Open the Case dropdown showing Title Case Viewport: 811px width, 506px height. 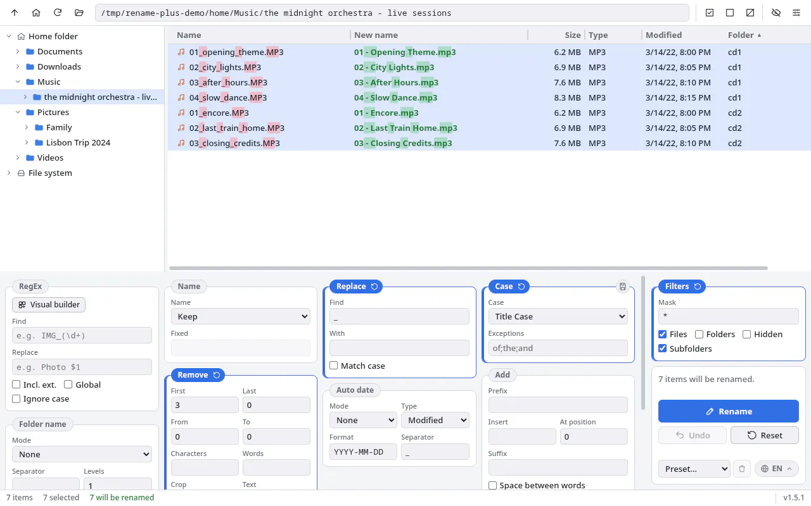point(558,316)
